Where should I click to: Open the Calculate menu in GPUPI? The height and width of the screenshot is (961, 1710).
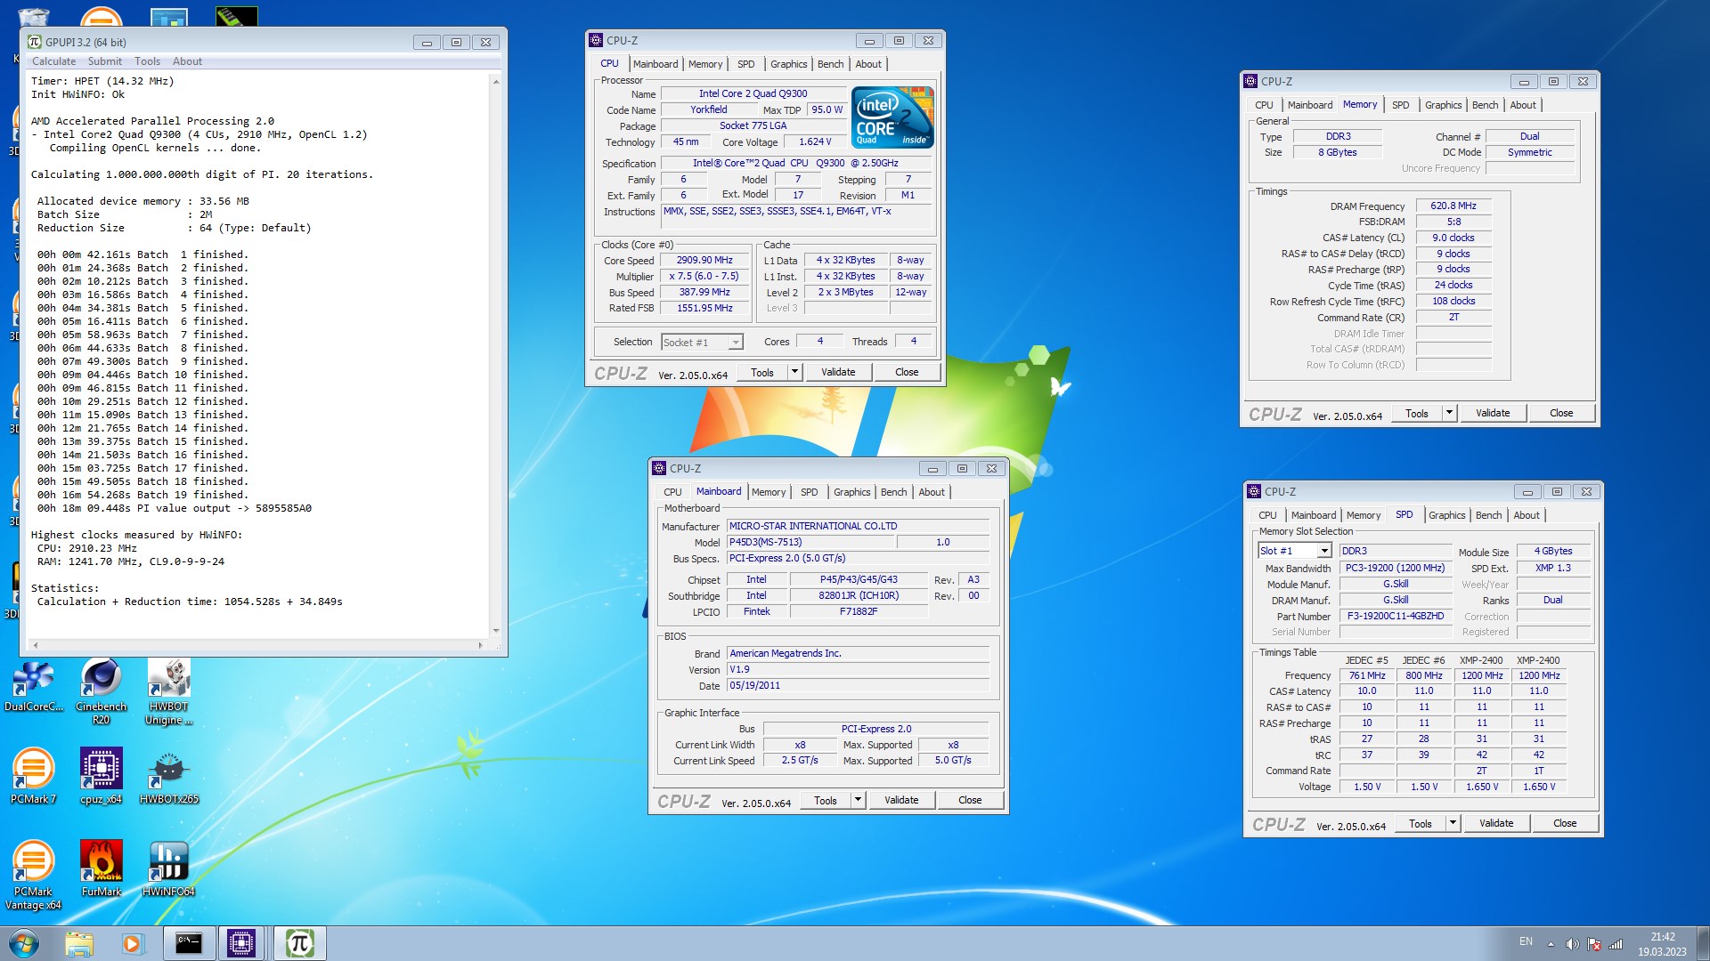pos(53,61)
